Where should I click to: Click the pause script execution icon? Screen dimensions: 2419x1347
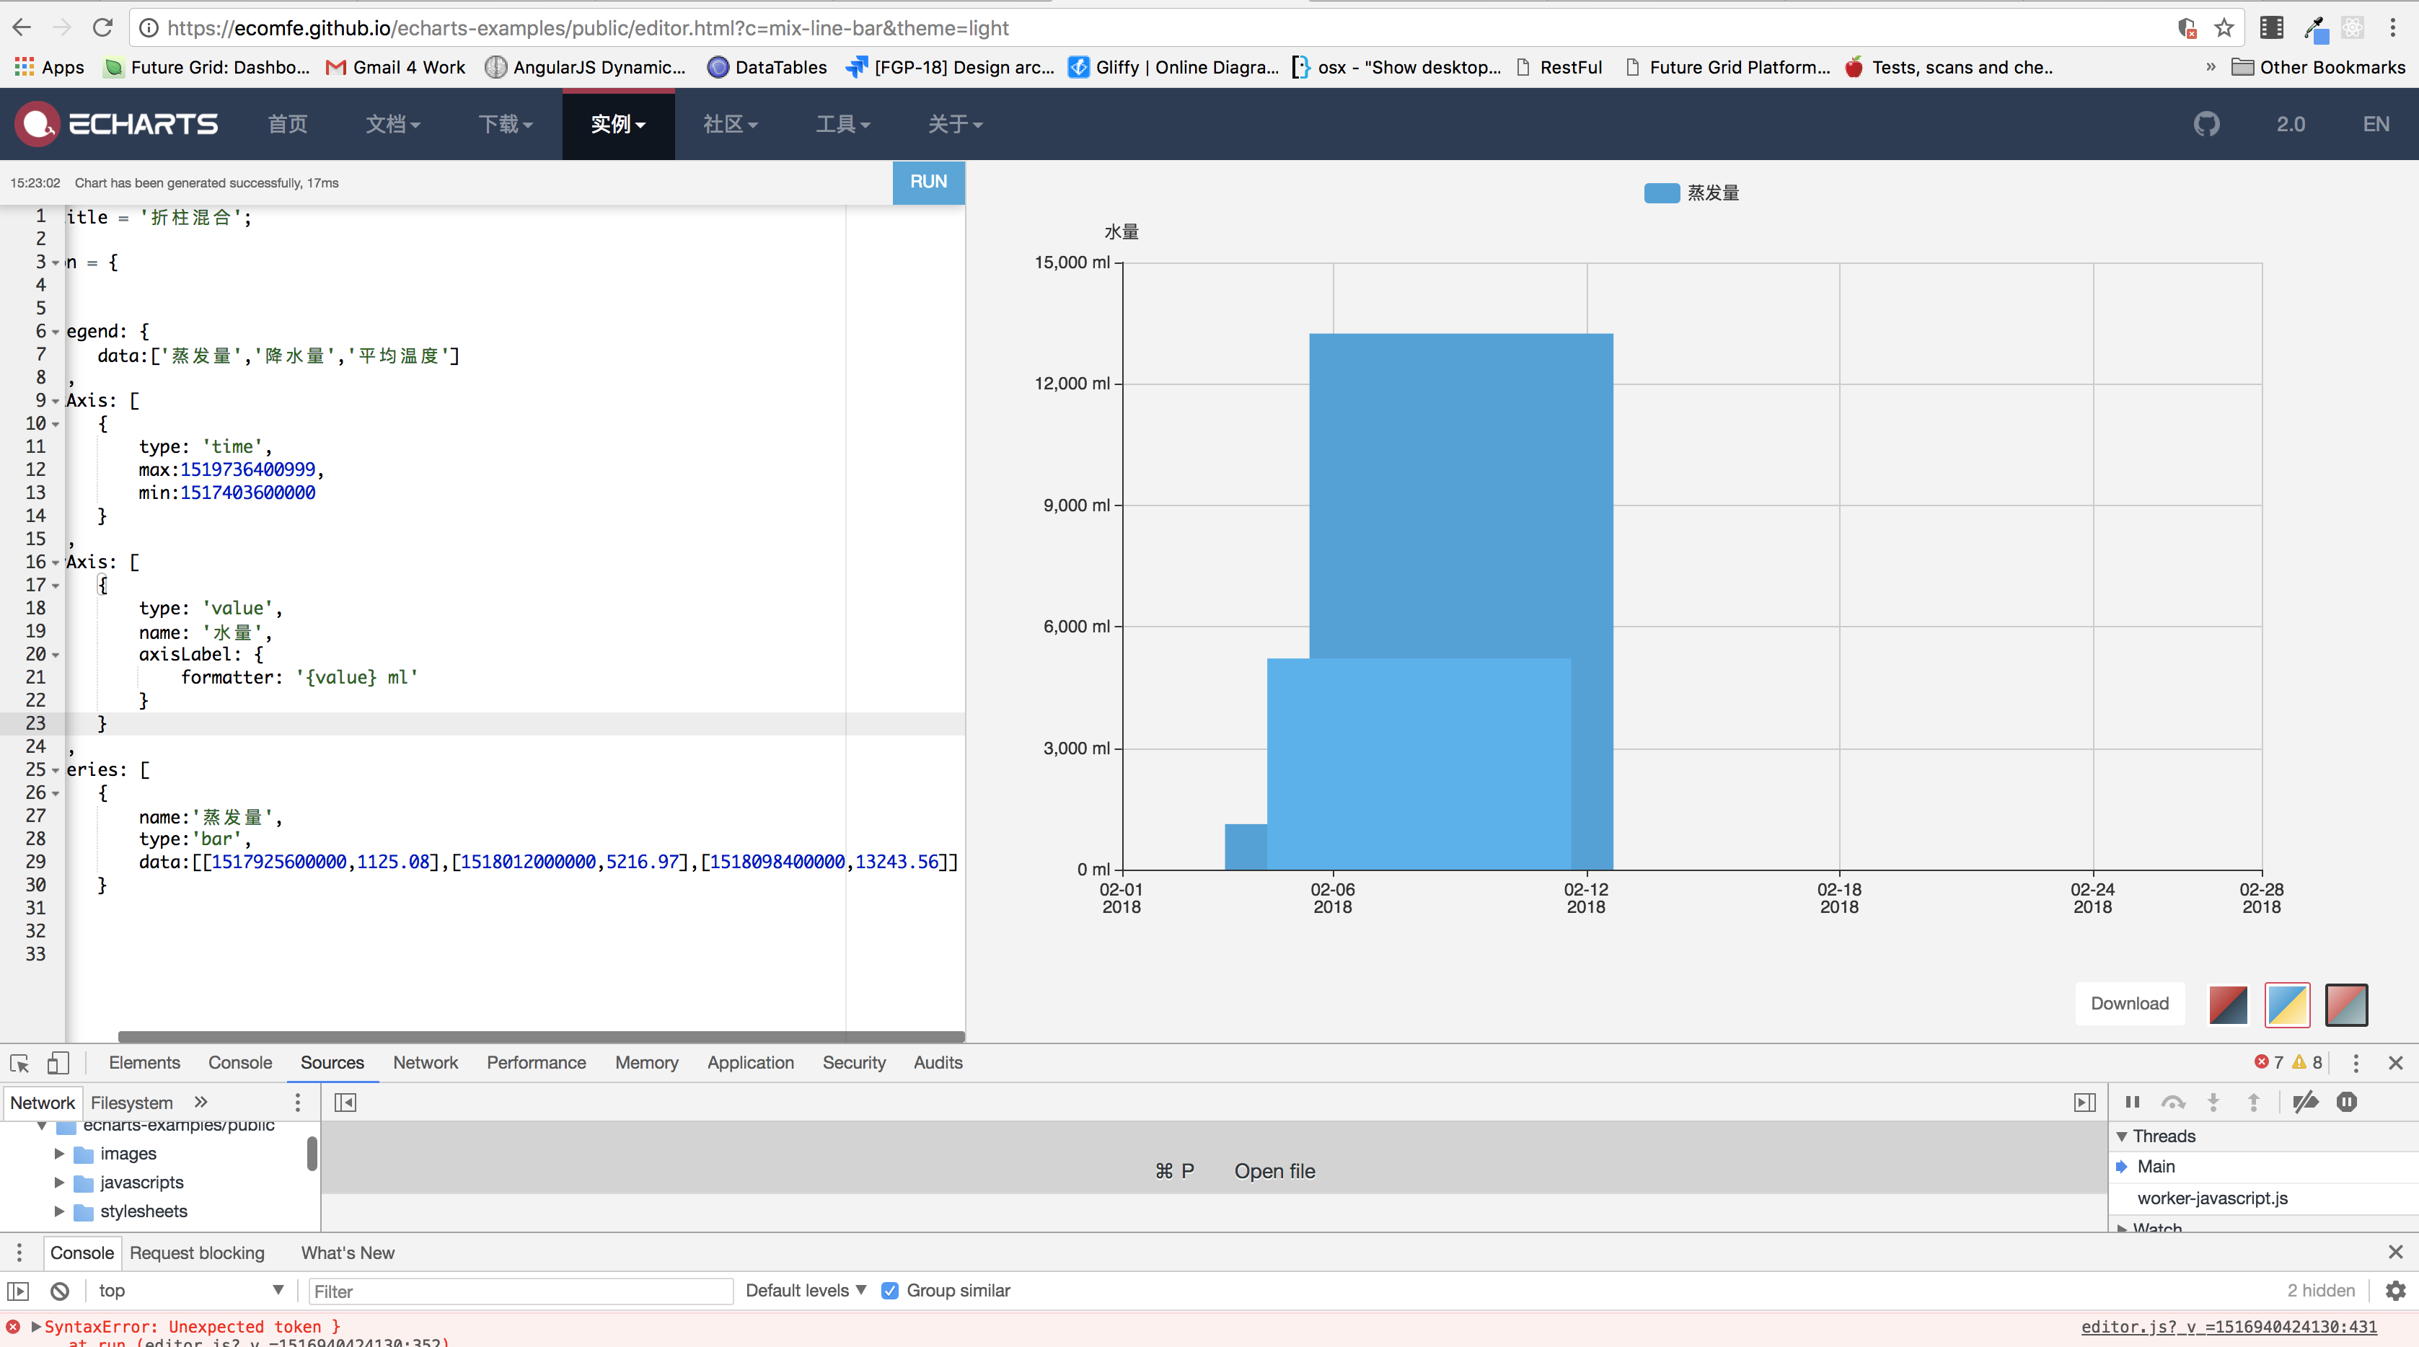(2132, 1102)
